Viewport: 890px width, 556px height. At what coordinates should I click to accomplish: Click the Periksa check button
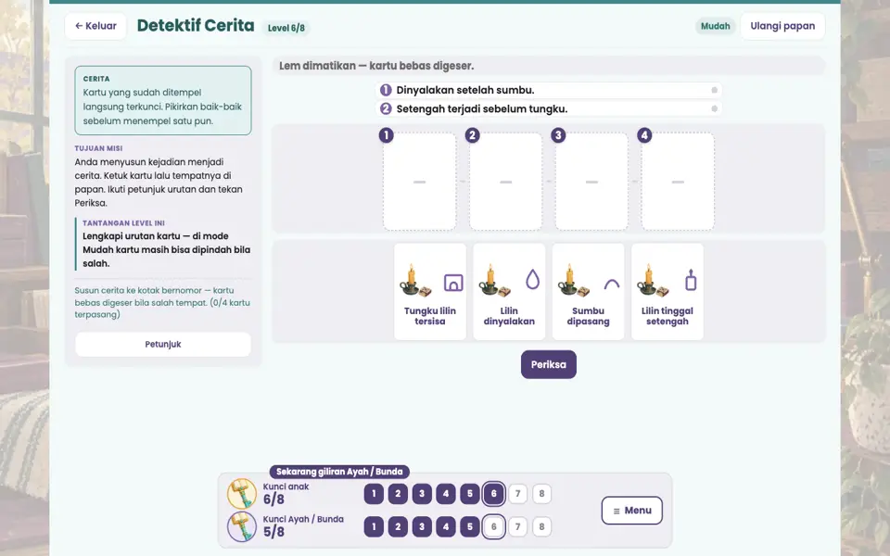[548, 365]
